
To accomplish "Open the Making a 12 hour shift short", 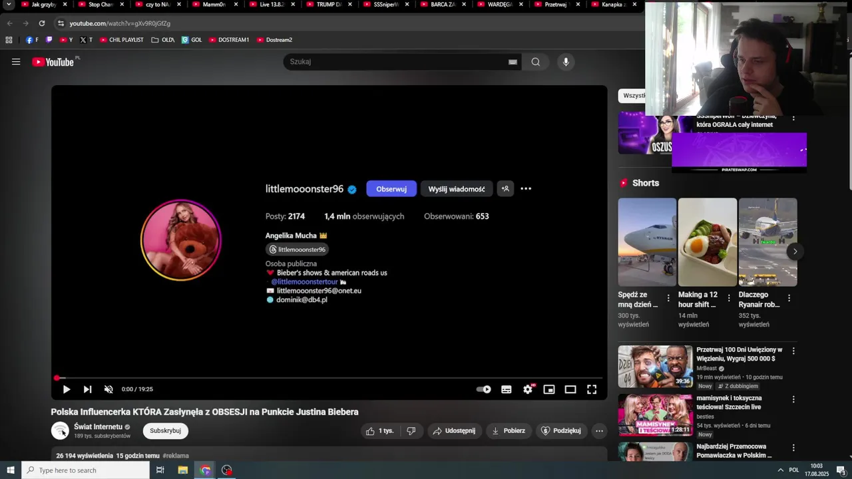I will tap(708, 242).
